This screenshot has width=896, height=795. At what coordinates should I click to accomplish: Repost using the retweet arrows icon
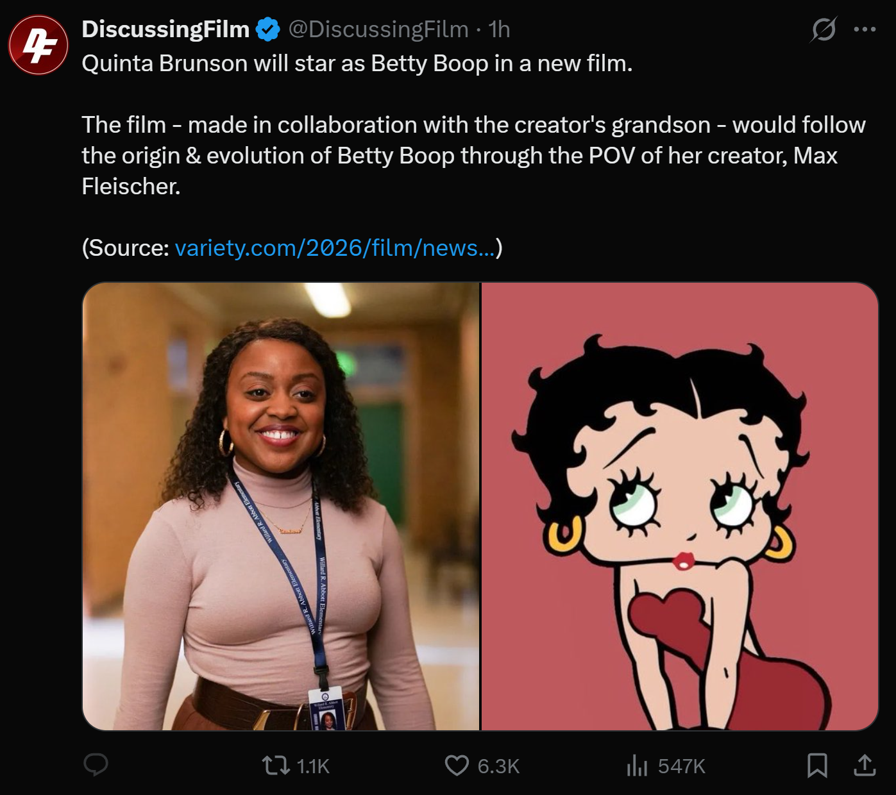276,766
